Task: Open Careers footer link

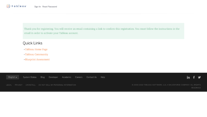Action: [79, 77]
